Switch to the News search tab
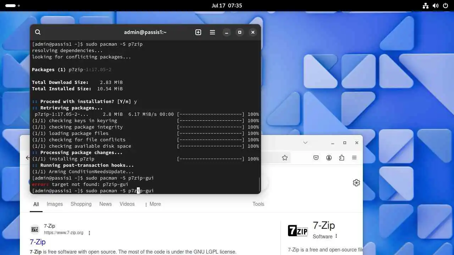 point(105,204)
